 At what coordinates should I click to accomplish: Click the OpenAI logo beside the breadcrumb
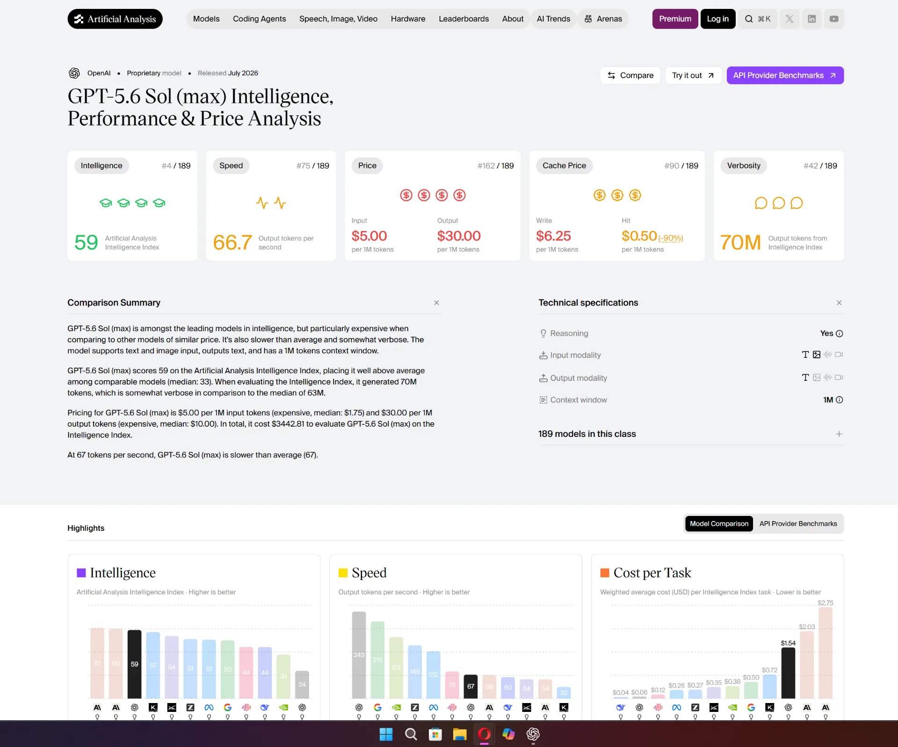point(74,73)
